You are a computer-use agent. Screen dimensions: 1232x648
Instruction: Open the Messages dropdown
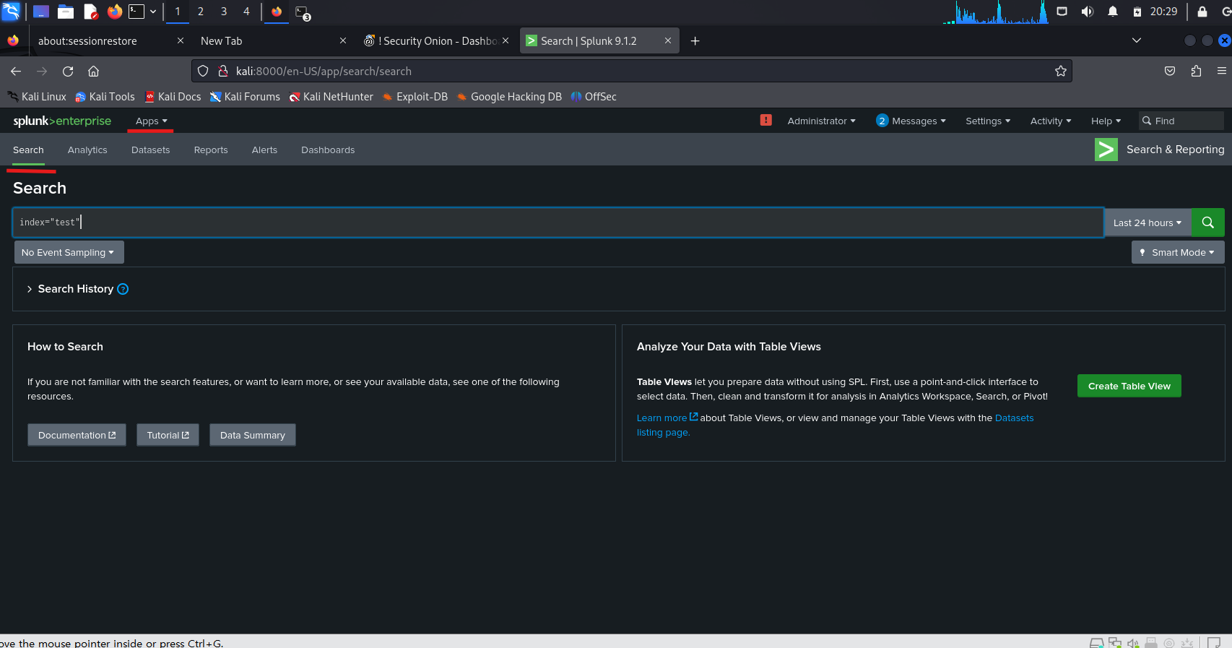click(x=911, y=121)
